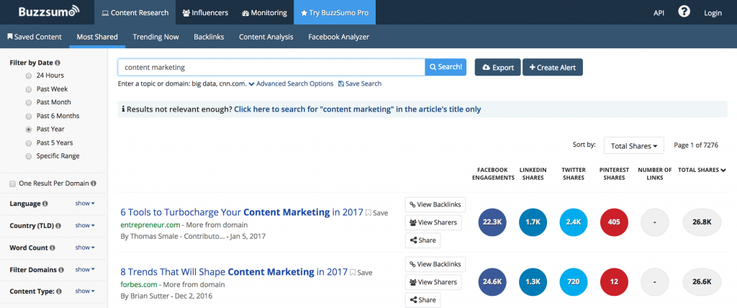Choose the Past 5 Years radio option

29,142
